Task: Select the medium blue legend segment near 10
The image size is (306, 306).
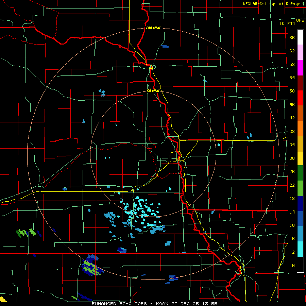Action: point(300,219)
